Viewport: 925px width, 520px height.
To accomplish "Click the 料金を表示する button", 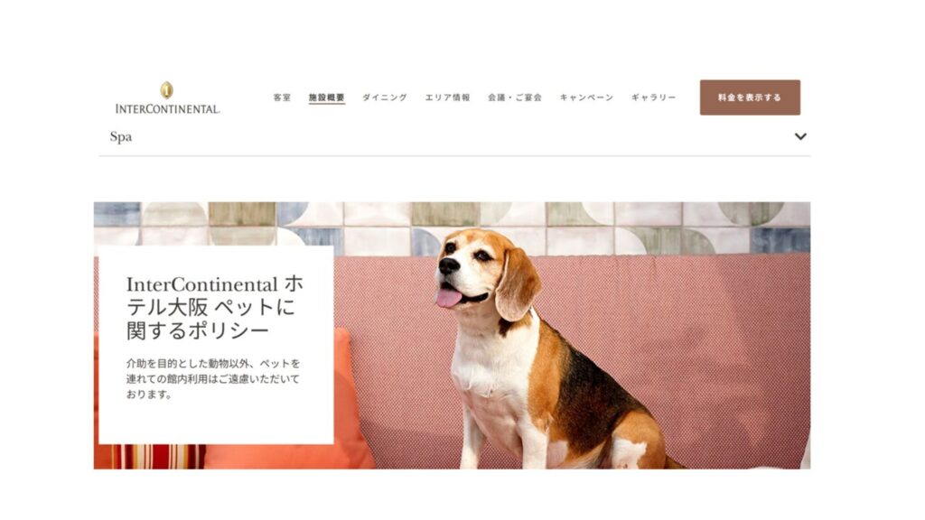I will pyautogui.click(x=750, y=97).
